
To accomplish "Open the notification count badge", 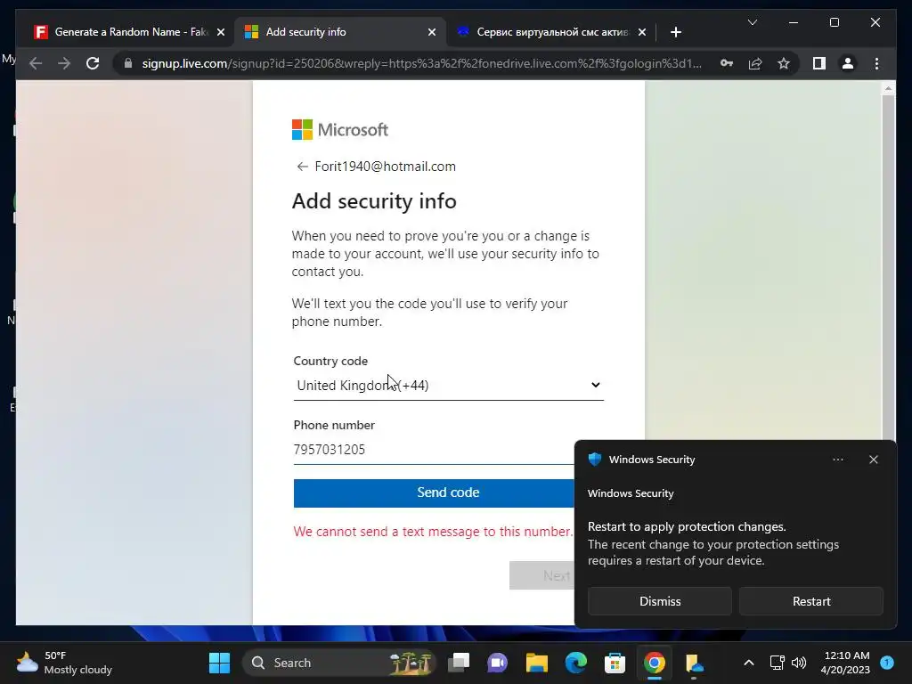I will (x=887, y=662).
